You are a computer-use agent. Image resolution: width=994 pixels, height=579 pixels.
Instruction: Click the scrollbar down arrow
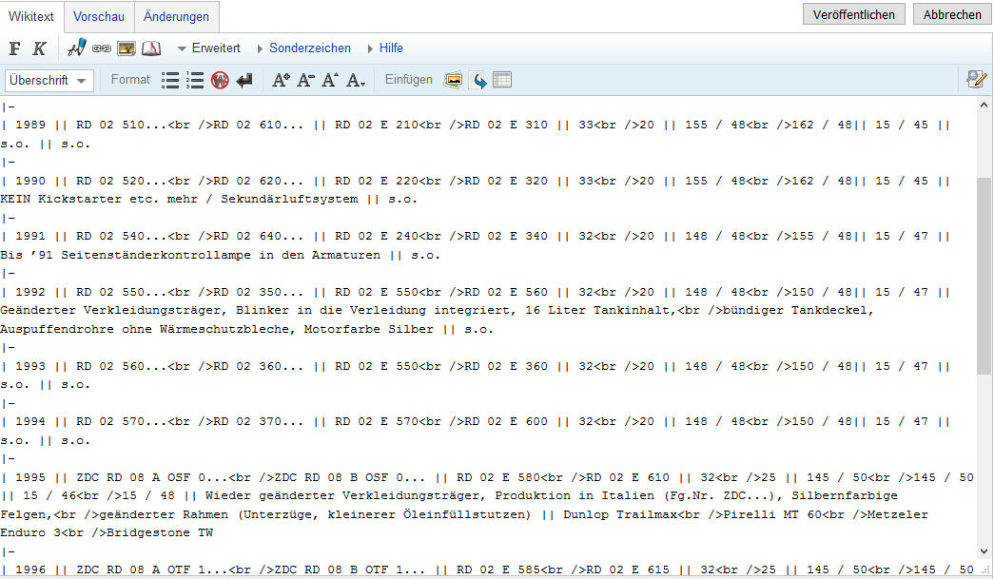[984, 551]
